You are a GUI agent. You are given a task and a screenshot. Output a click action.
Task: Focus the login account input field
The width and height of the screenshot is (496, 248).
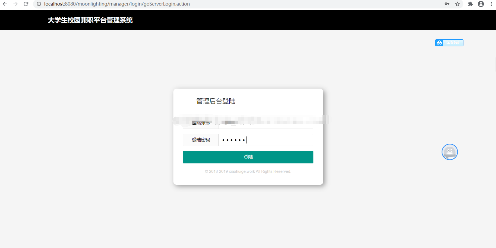coord(266,123)
